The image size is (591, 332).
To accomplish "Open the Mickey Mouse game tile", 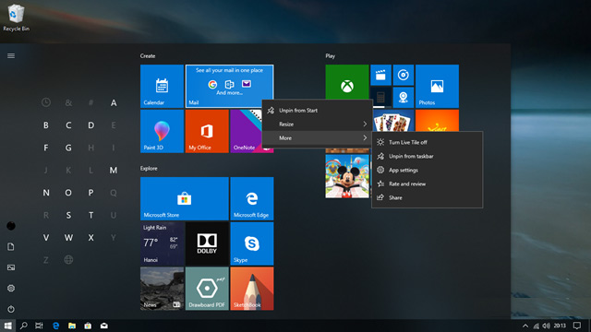I will [x=347, y=176].
